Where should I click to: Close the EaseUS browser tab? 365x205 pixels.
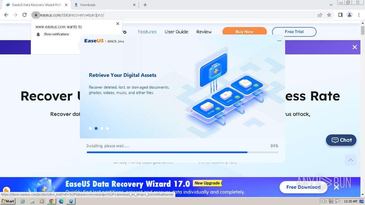click(66, 5)
